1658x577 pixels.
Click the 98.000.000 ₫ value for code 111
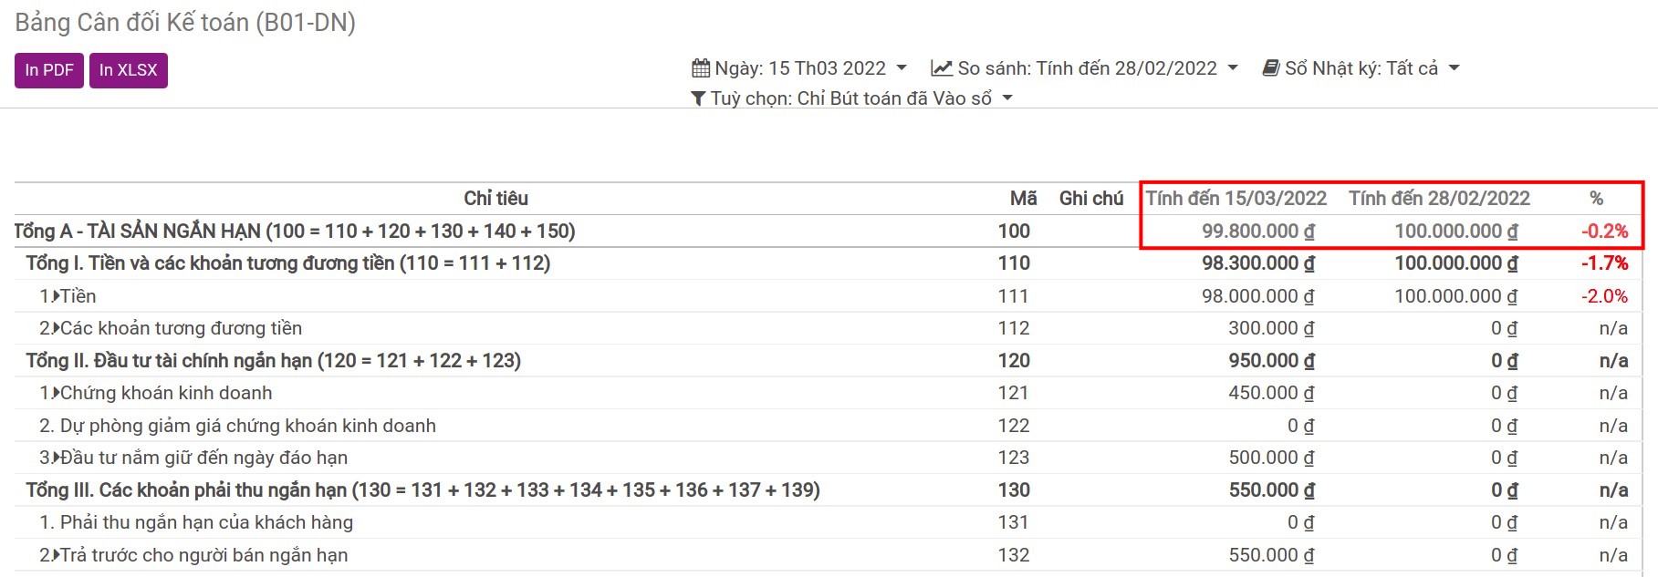pos(1258,296)
